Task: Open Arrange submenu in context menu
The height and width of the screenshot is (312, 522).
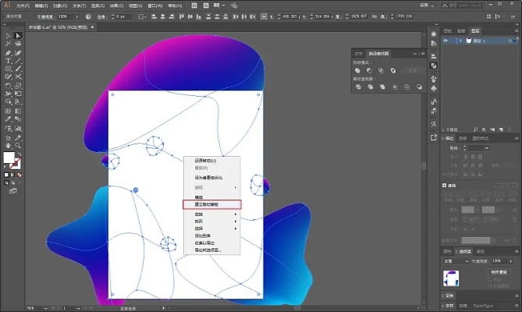Action: pos(211,222)
